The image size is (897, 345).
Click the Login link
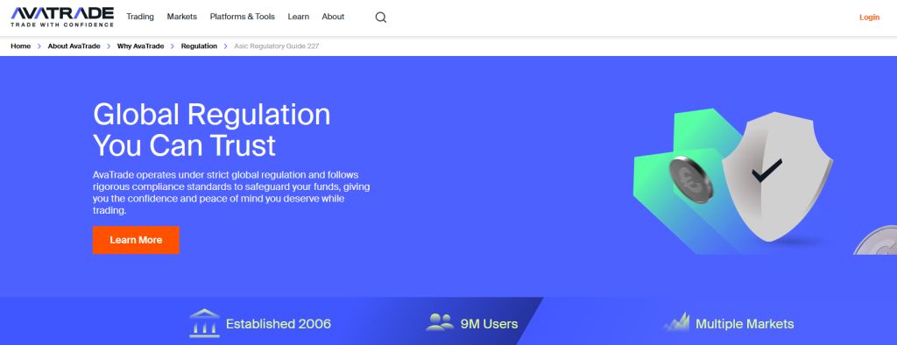coord(869,18)
